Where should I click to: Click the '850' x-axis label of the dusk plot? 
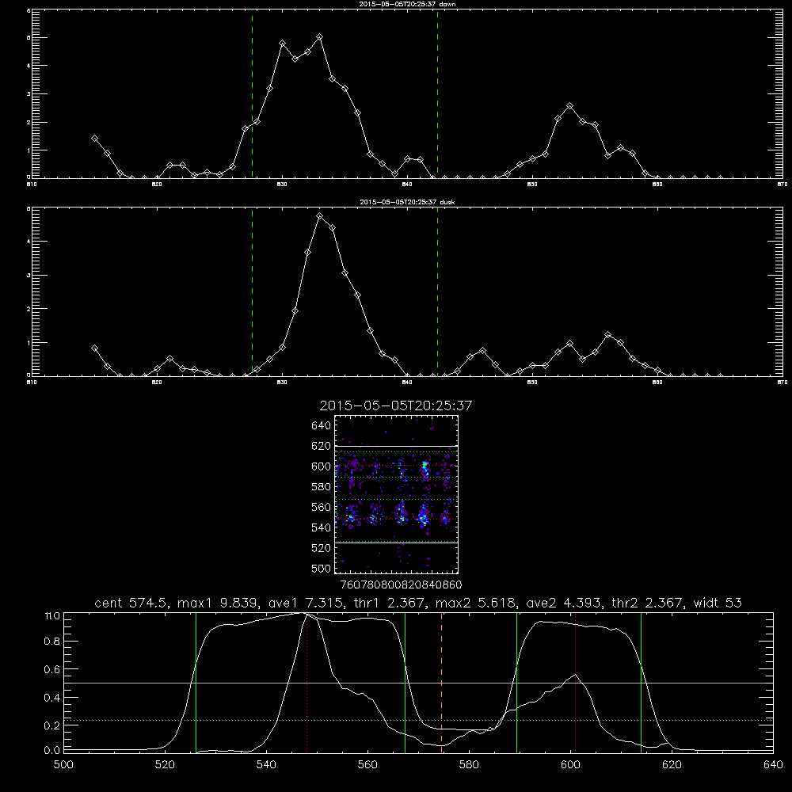point(532,383)
